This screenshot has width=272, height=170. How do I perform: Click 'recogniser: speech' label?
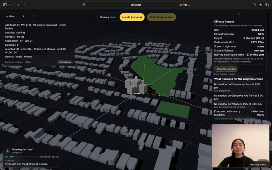point(50,157)
